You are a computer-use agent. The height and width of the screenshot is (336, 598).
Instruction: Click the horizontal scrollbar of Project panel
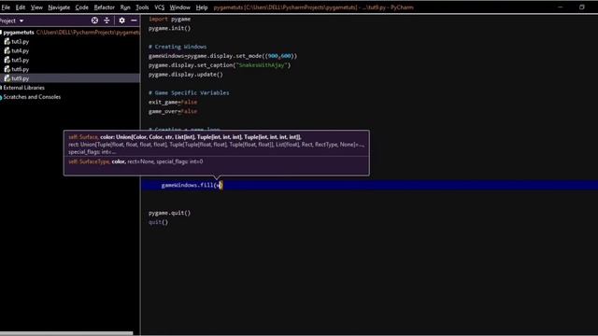coord(66,333)
